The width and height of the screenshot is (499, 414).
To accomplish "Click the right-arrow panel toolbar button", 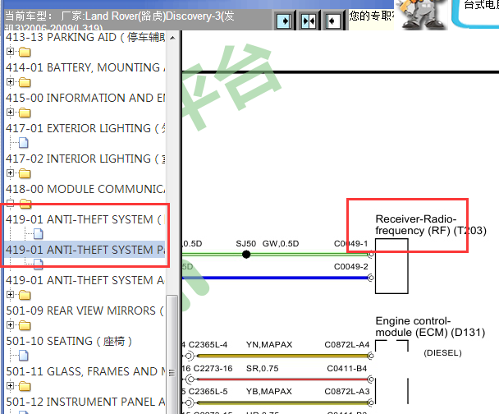I will 284,21.
